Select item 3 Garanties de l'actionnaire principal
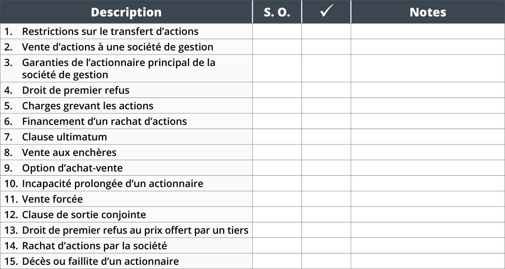The image size is (505, 269). tap(126, 69)
